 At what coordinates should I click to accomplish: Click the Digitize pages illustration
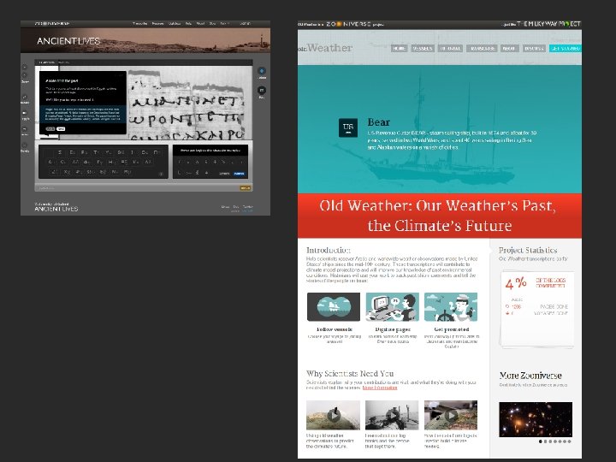point(392,307)
